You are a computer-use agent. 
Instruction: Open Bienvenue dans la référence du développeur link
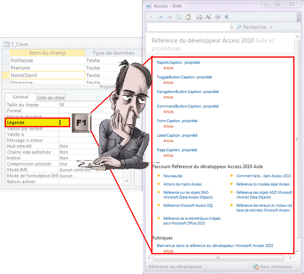[215, 246]
